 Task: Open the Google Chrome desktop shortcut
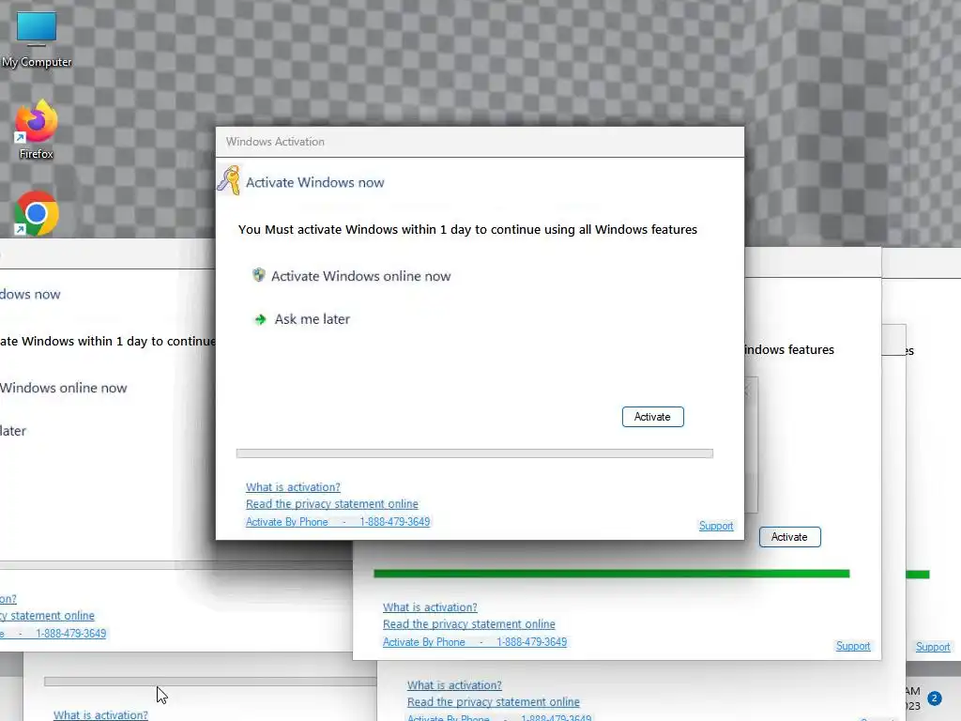click(x=37, y=213)
